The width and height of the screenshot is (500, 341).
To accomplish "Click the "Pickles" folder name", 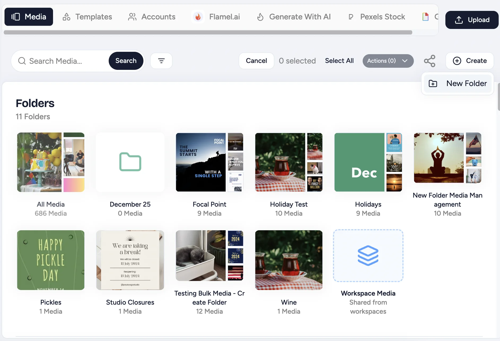I will (51, 302).
